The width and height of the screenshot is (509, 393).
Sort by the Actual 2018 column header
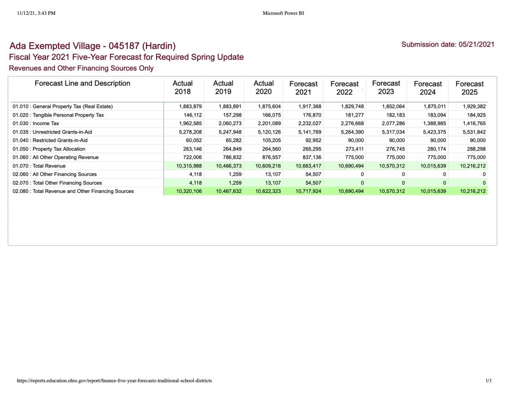pos(183,87)
